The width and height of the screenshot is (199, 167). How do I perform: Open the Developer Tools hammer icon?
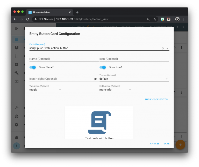click(17, 108)
